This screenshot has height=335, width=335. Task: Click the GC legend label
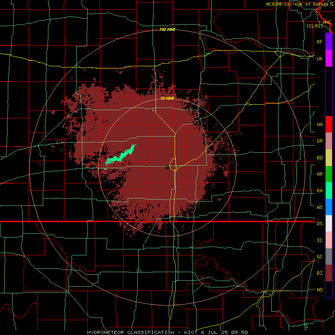point(320,257)
